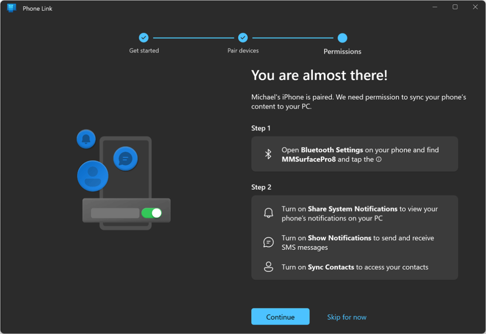
Task: Click the Permissions step label
Action: (x=342, y=52)
